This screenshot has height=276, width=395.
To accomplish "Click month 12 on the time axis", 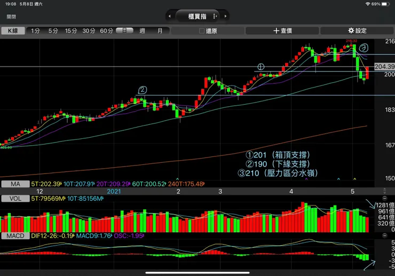I will (x=39, y=192).
